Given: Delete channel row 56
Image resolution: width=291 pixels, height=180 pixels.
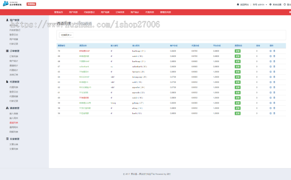Looking at the screenshot, I should pos(274,113).
